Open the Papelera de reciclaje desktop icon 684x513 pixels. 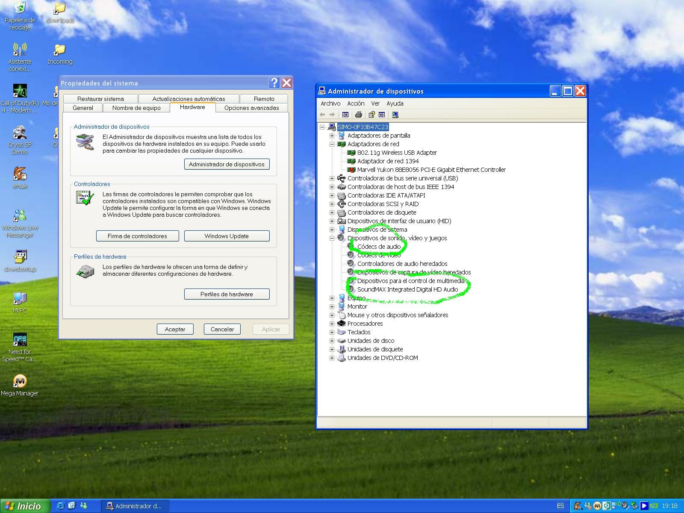click(x=20, y=16)
